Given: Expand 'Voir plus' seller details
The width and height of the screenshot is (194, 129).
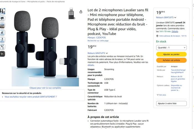Looking at the screenshot, I should tap(161, 95).
